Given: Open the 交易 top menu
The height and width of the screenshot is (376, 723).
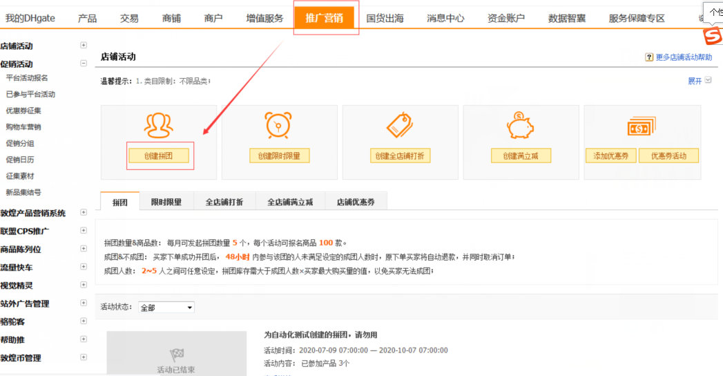Looking at the screenshot, I should click(129, 19).
